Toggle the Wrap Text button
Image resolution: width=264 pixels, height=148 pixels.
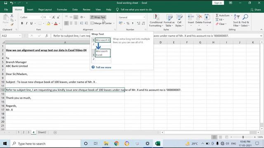click(98, 17)
